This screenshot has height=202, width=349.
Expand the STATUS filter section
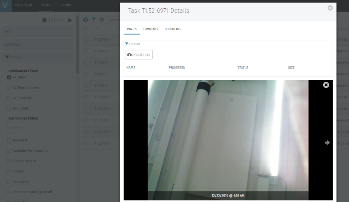[x=37, y=58]
